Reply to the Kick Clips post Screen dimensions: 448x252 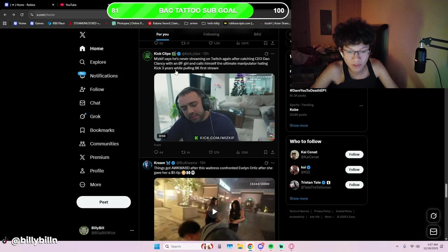pyautogui.click(x=159, y=152)
